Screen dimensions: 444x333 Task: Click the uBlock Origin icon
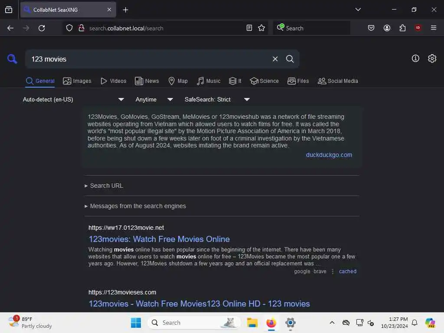tap(418, 27)
